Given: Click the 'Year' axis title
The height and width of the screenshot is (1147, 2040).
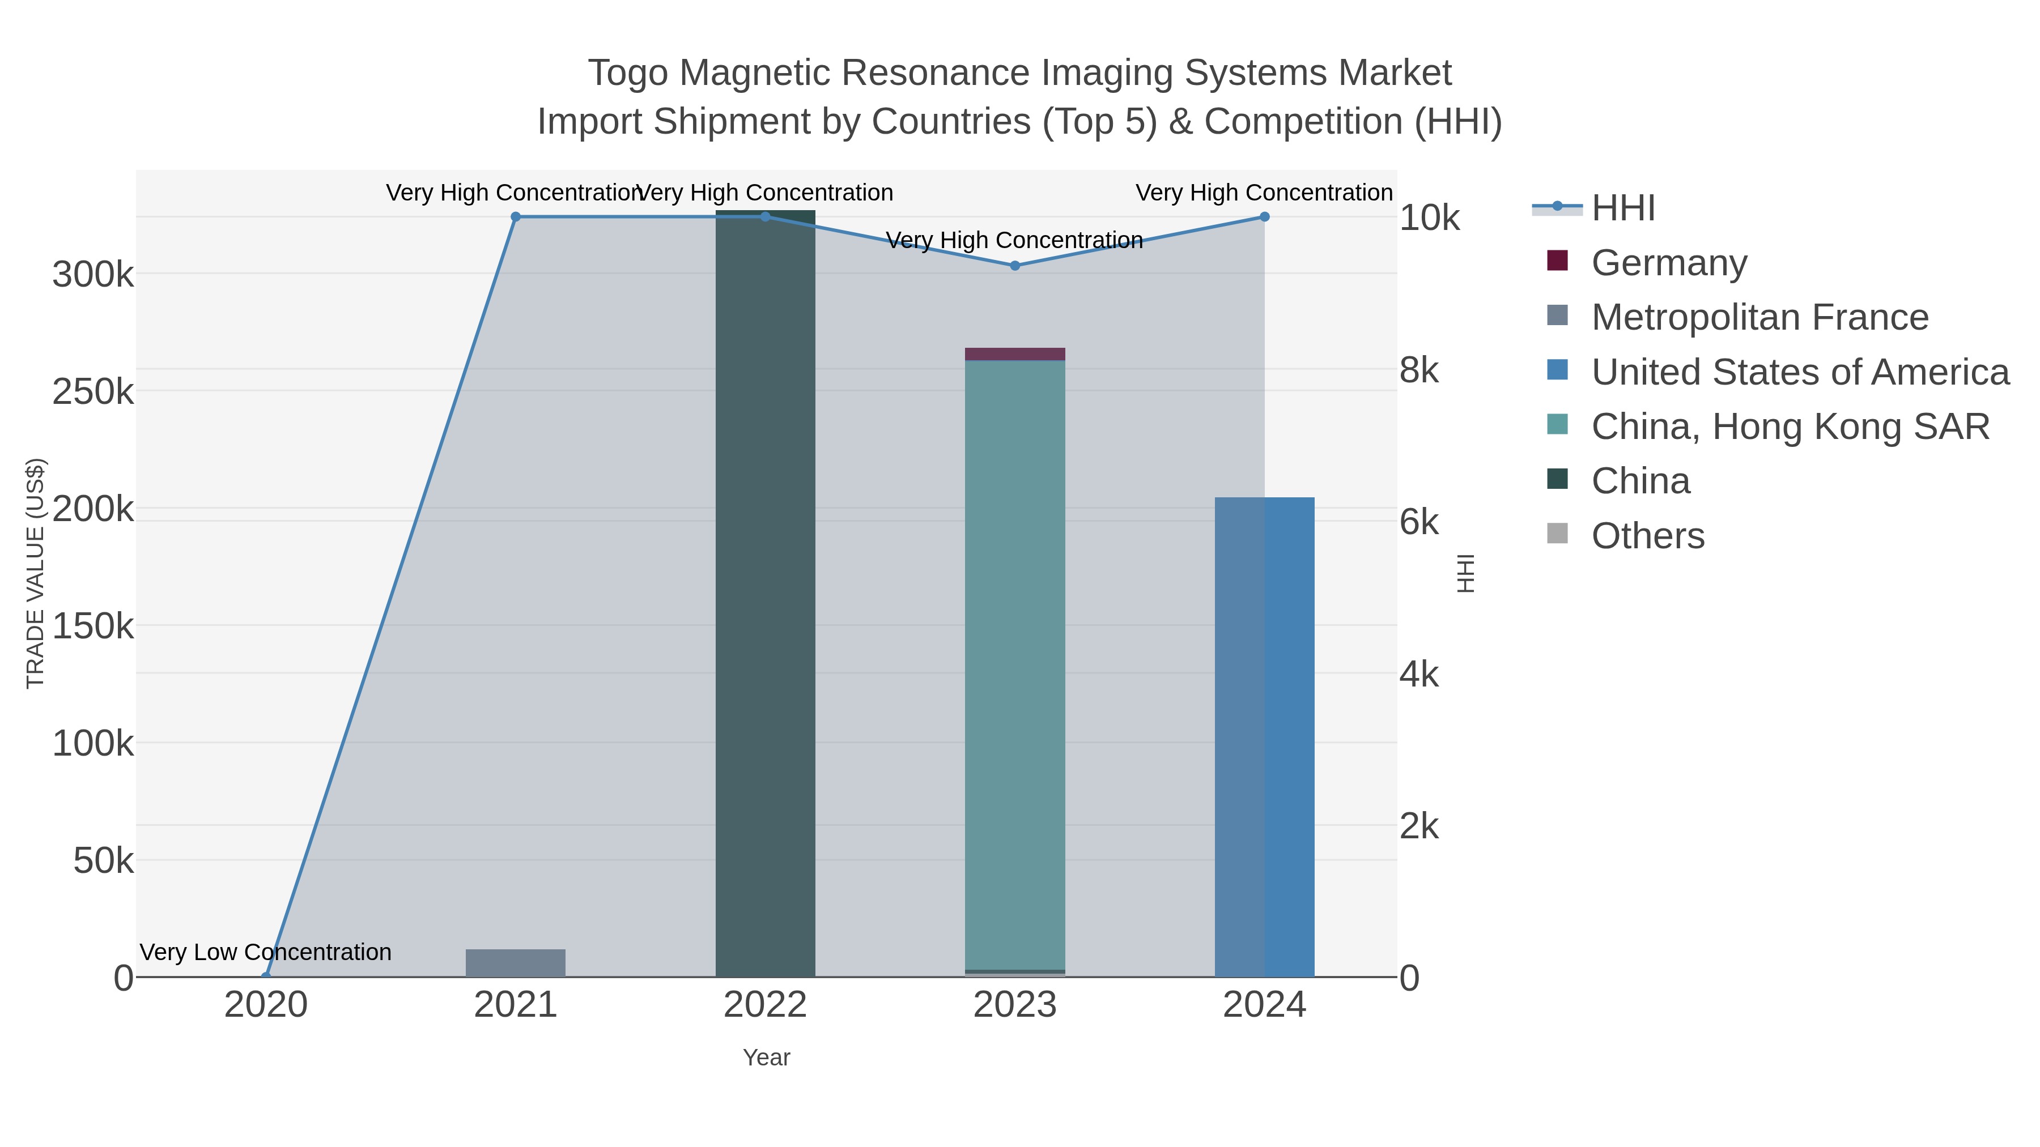Looking at the screenshot, I should click(x=767, y=1058).
